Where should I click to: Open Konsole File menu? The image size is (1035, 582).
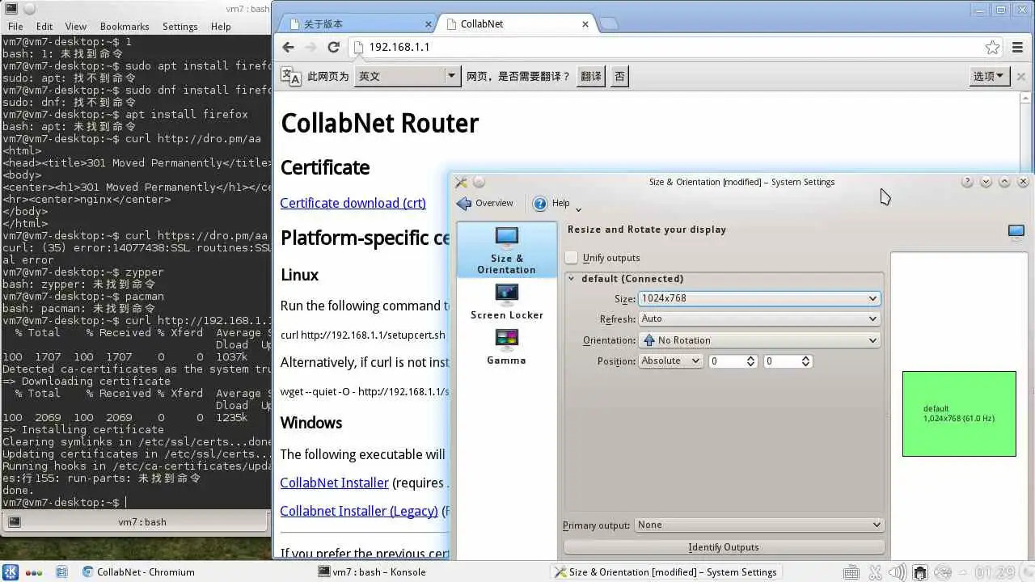click(15, 27)
